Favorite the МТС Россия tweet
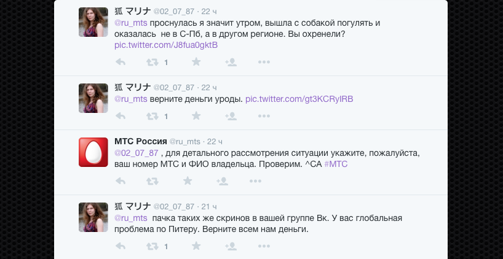This screenshot has width=503, height=259. click(188, 181)
